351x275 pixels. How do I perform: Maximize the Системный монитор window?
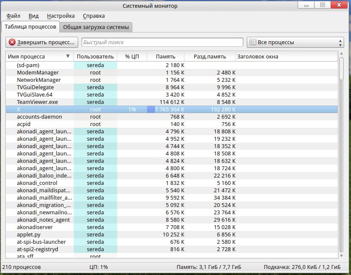(x=322, y=5)
